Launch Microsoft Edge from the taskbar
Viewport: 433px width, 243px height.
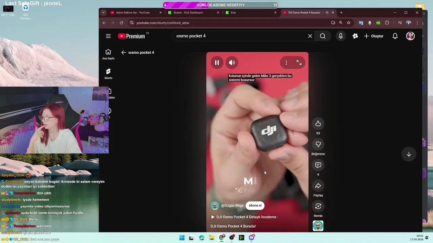point(202,238)
